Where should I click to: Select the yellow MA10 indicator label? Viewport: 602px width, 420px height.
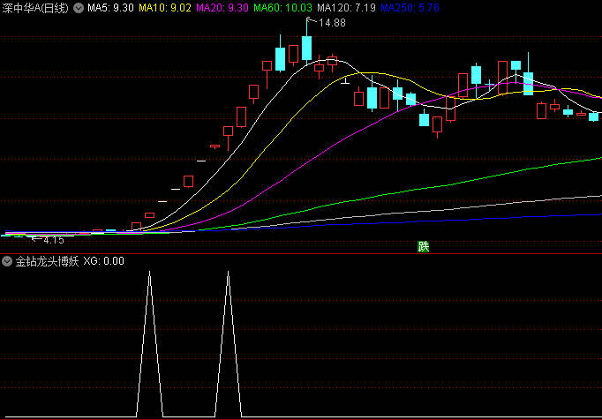click(166, 7)
